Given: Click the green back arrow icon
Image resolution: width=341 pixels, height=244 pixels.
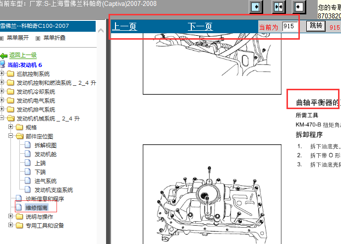Looking at the screenshot, I should coord(3,56).
